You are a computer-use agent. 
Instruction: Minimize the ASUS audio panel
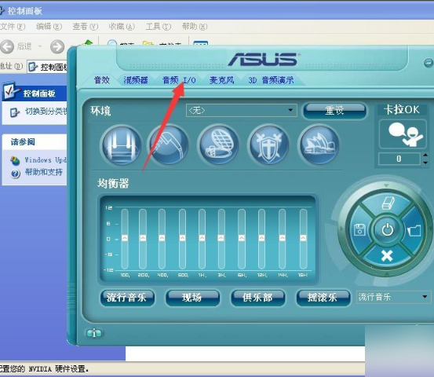coord(428,63)
